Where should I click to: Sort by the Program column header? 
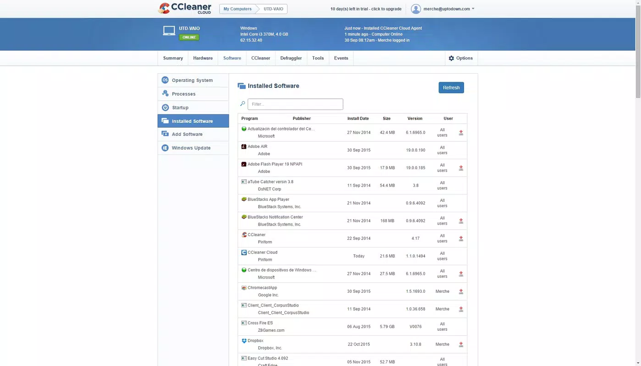tap(249, 118)
